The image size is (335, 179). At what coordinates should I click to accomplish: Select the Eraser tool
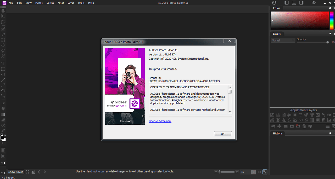coord(3,120)
